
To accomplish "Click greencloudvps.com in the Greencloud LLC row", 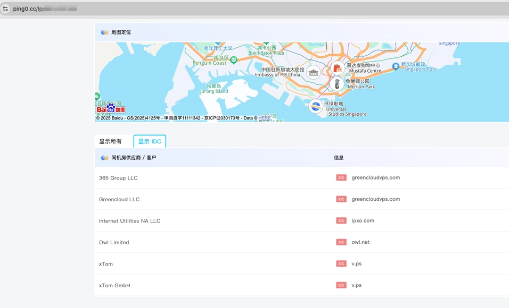I will 375,199.
